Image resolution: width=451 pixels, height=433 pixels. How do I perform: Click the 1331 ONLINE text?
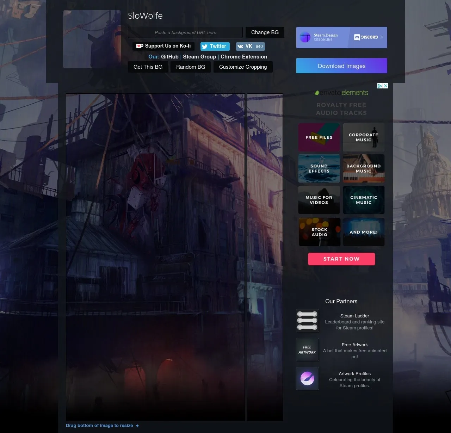(323, 40)
